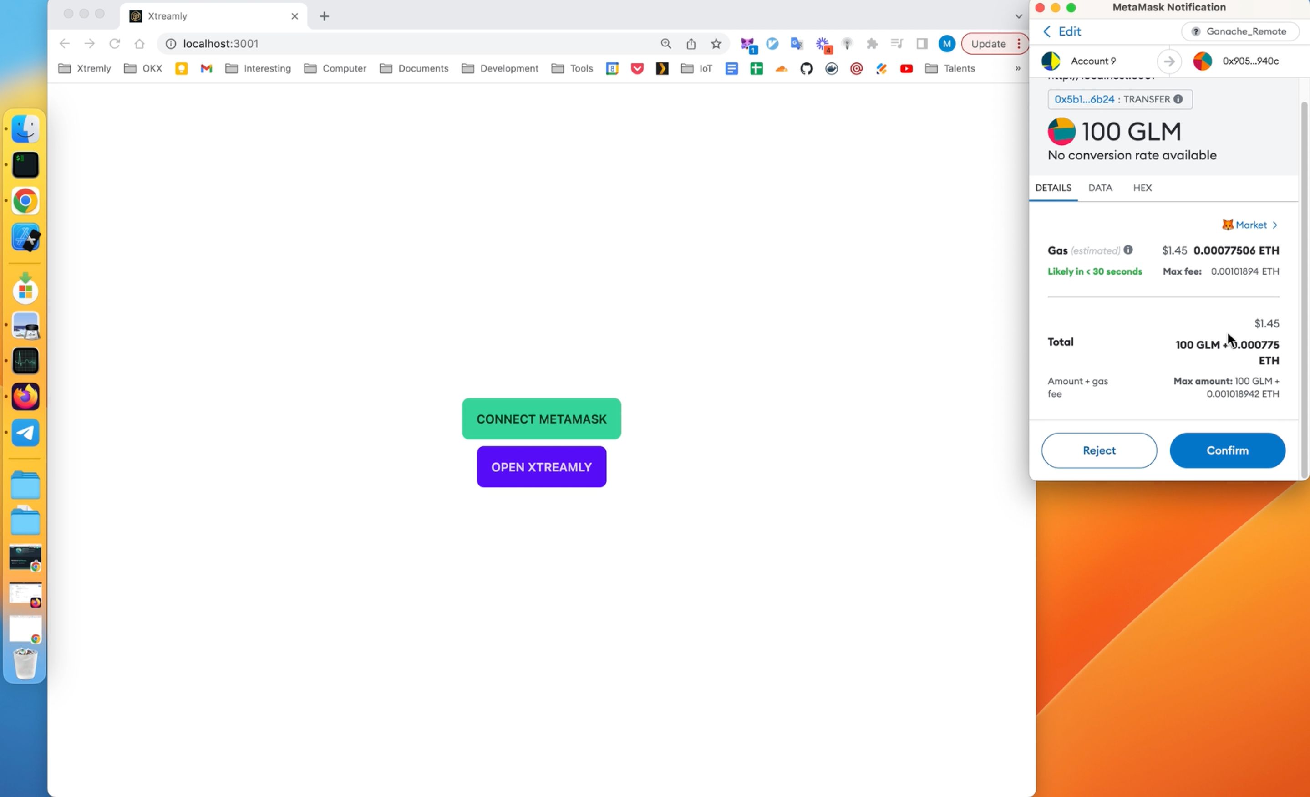
Task: Click the Ganache_Remote network selector
Action: [1240, 31]
